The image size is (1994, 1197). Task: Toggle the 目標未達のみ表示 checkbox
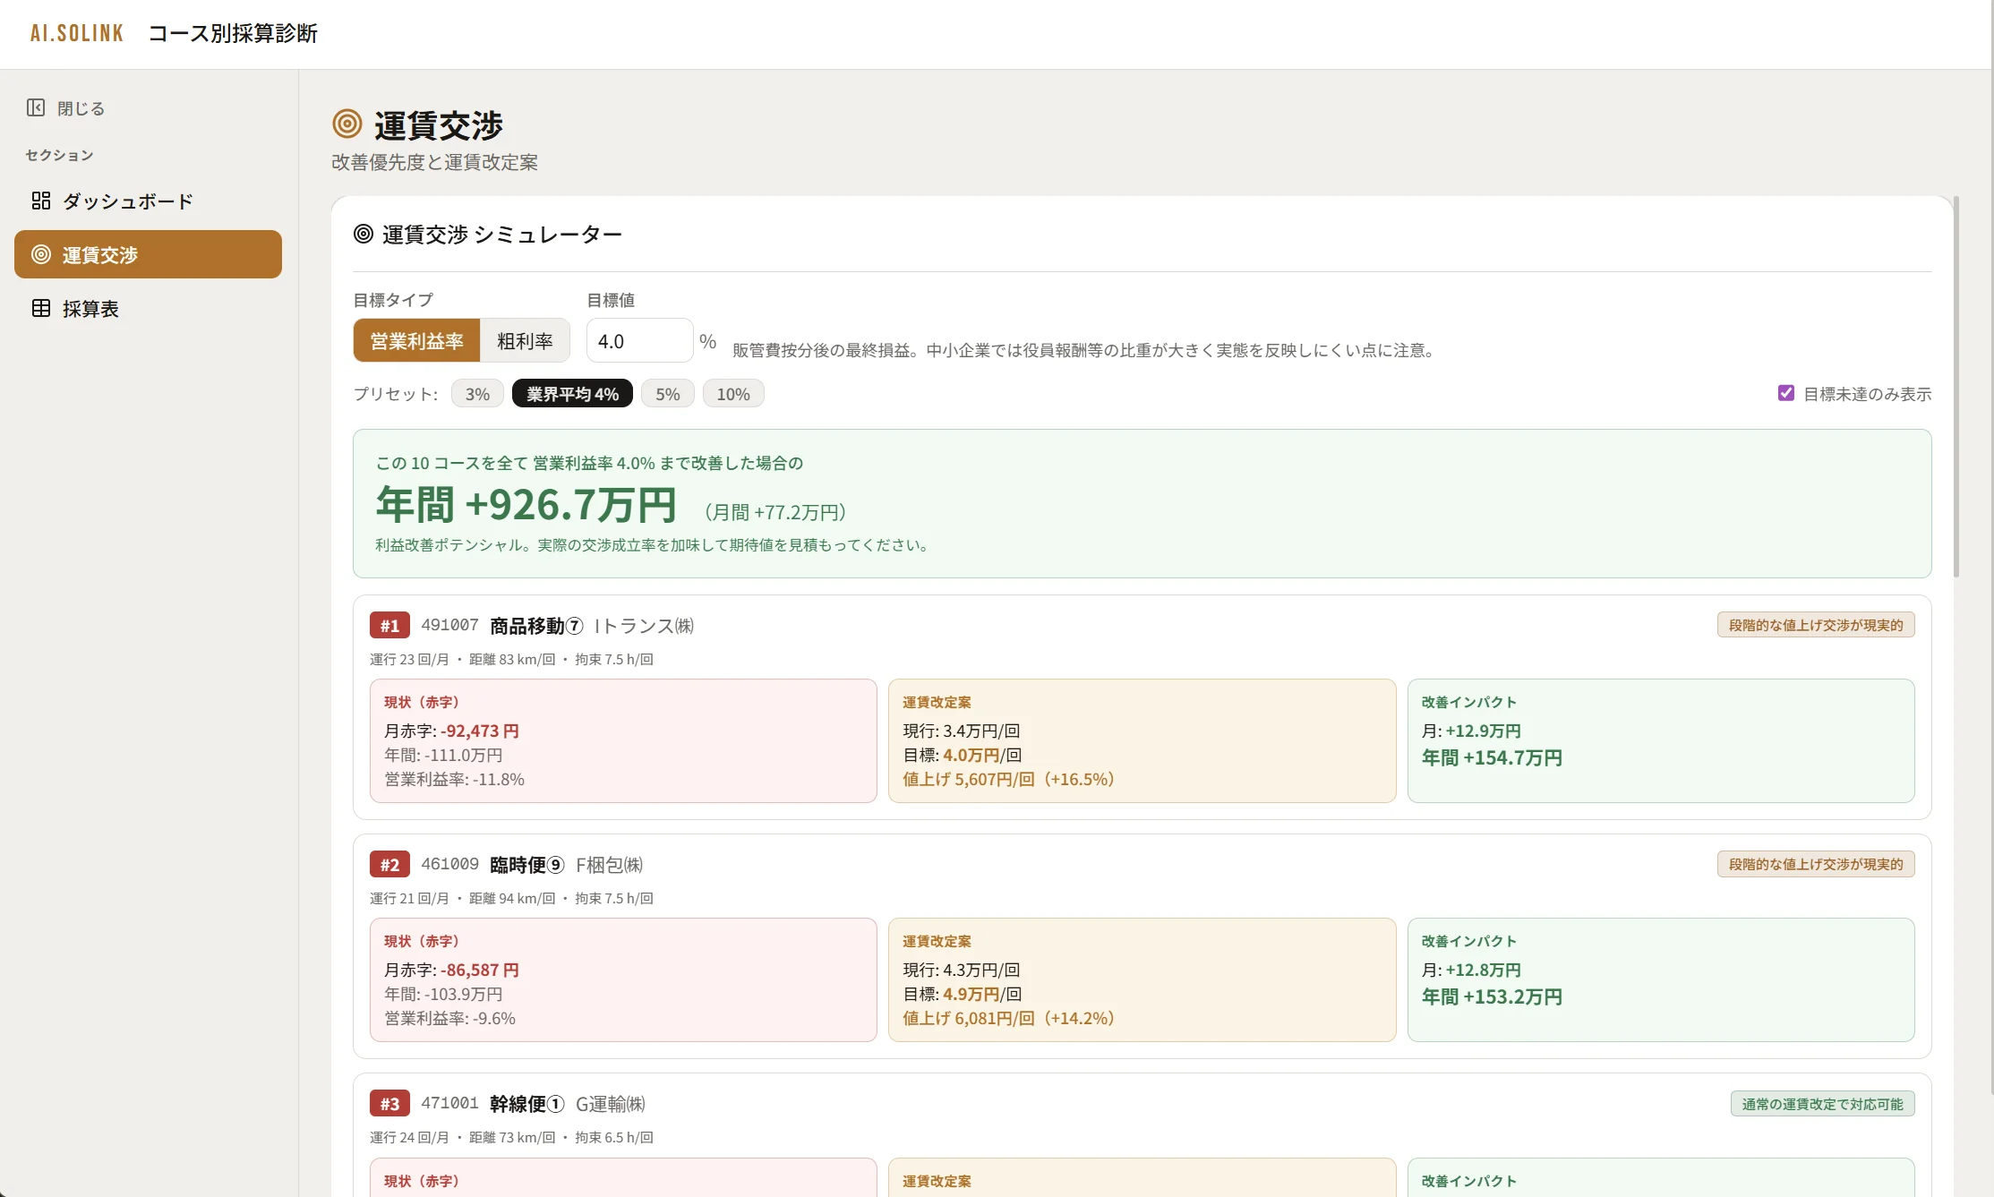pyautogui.click(x=1785, y=393)
